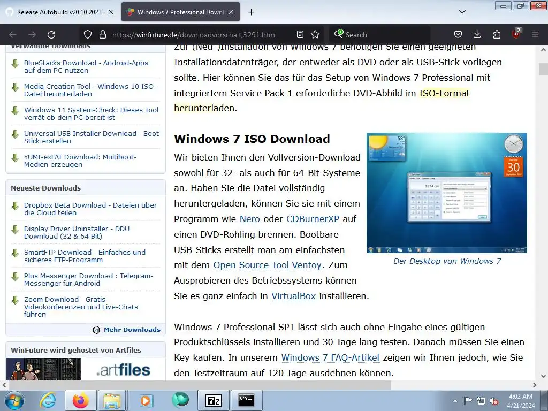
Task: Launch Internet Explorer from taskbar
Action: (x=48, y=400)
